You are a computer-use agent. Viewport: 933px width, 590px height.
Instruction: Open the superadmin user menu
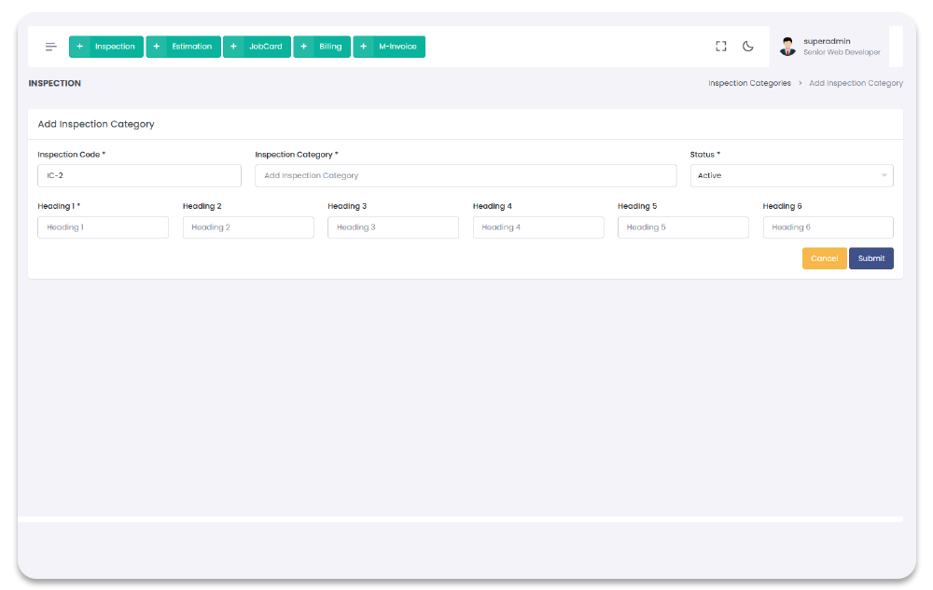pyautogui.click(x=841, y=47)
